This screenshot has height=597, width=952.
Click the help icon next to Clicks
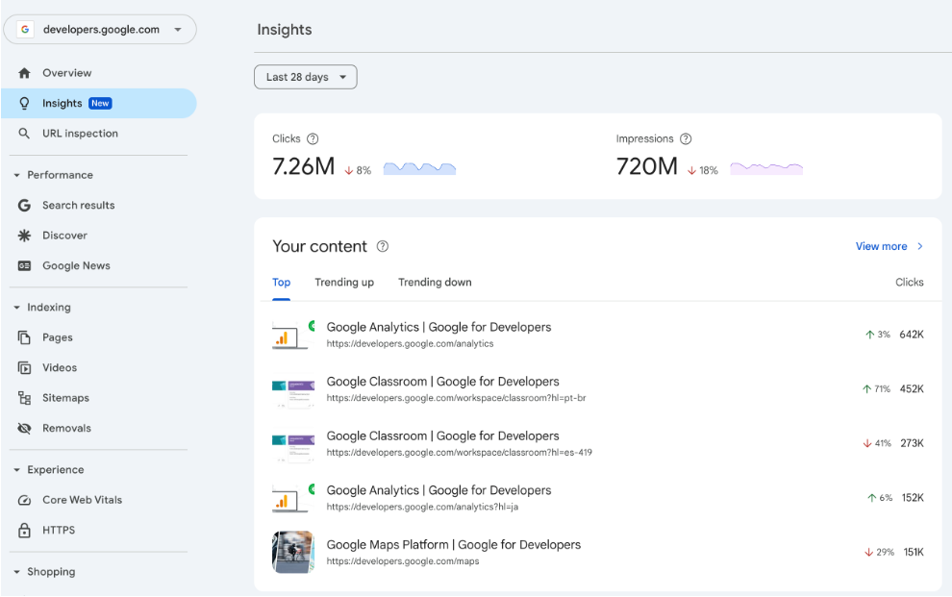coord(313,139)
